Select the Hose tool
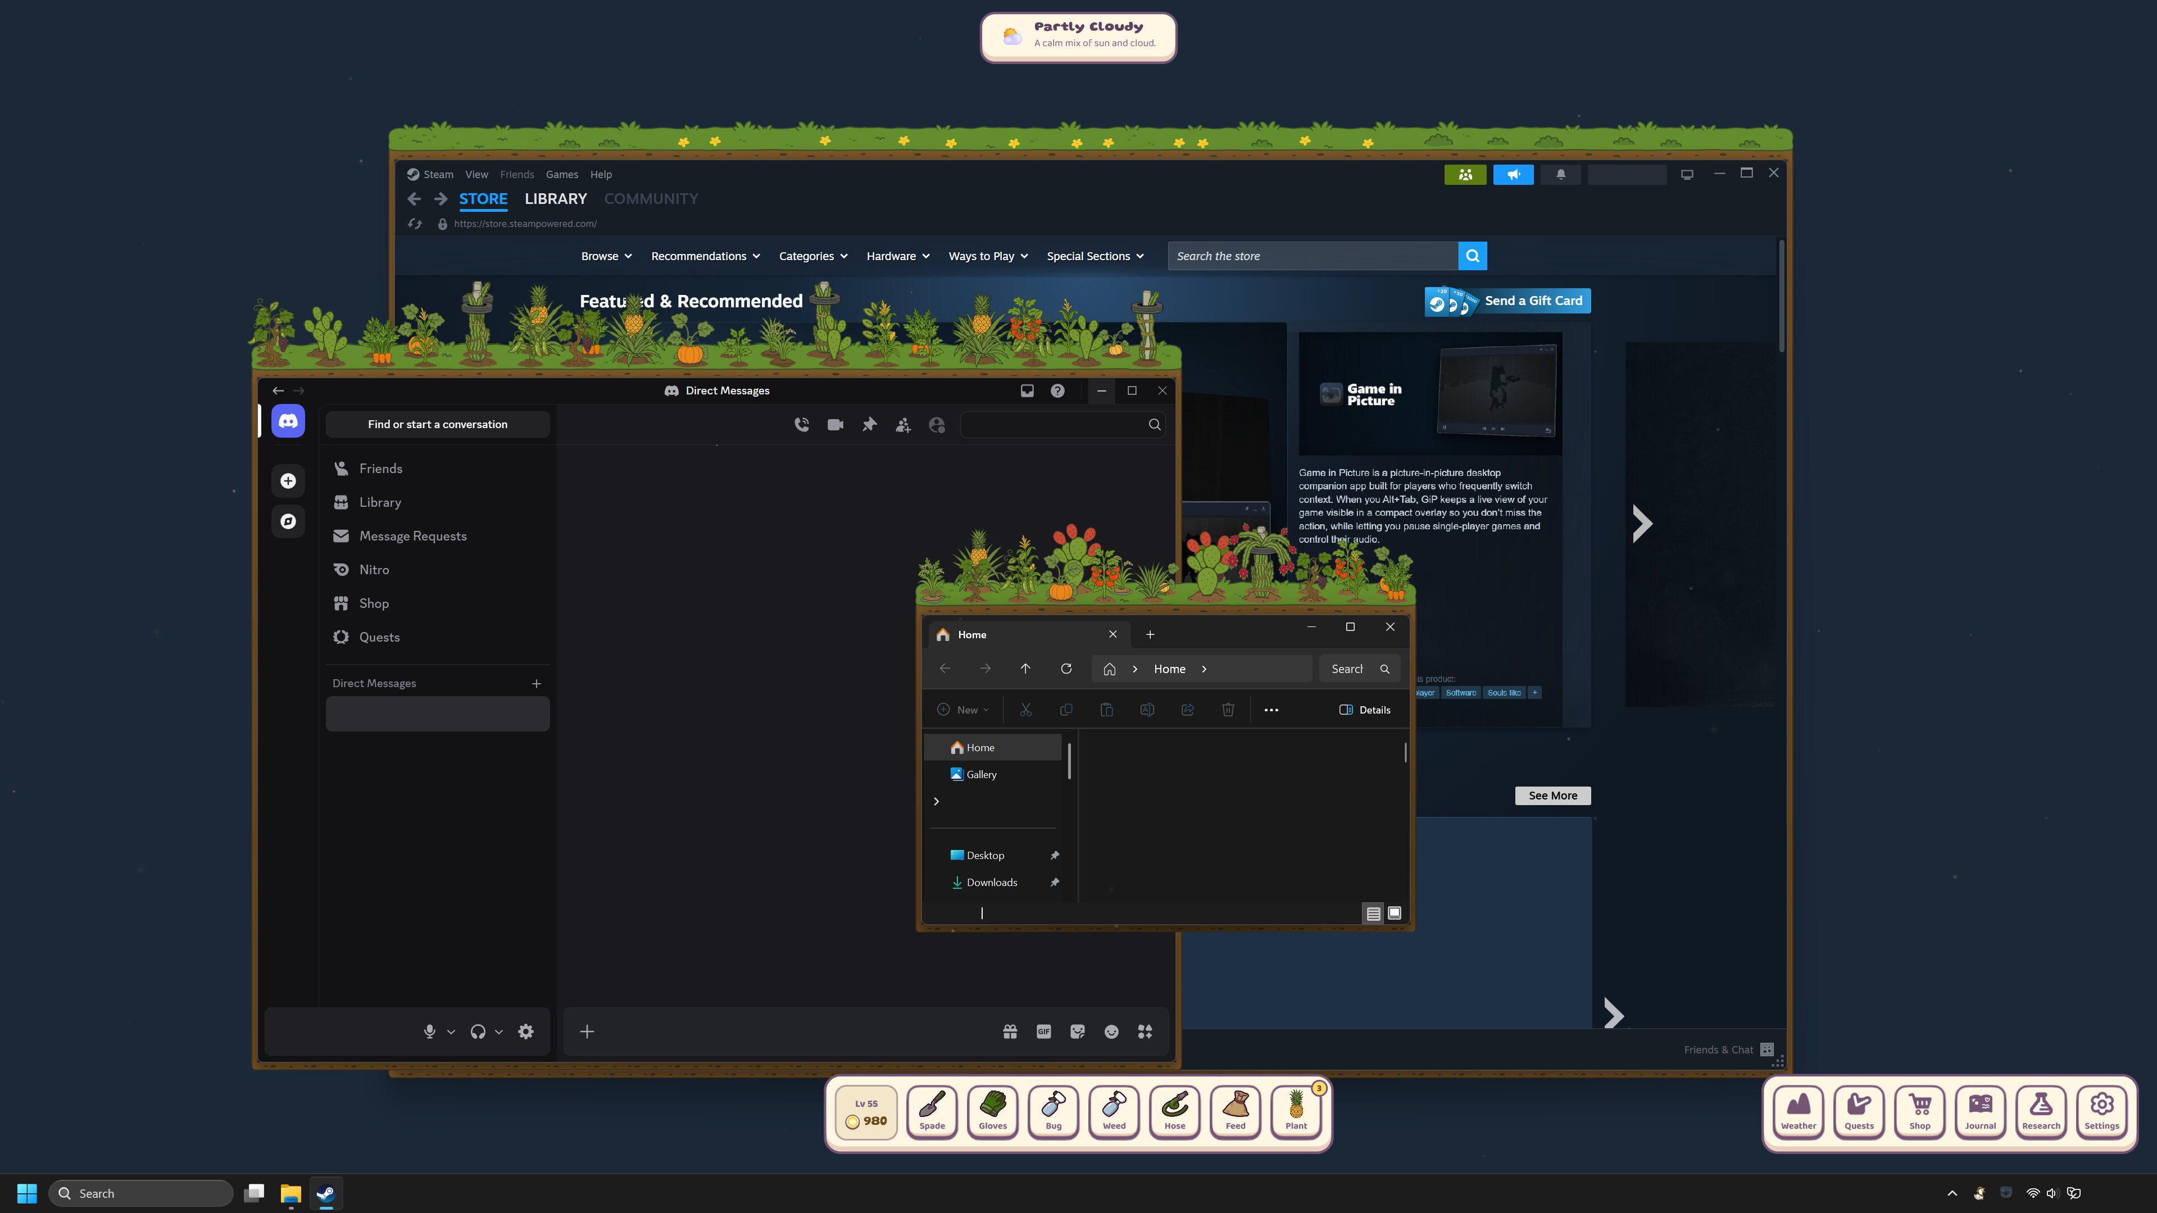The height and width of the screenshot is (1213, 2157). [1175, 1112]
